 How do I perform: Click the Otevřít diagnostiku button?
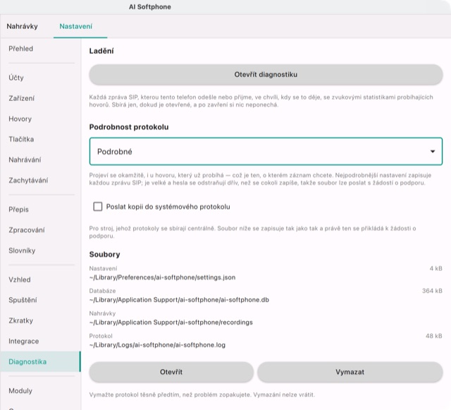(266, 75)
